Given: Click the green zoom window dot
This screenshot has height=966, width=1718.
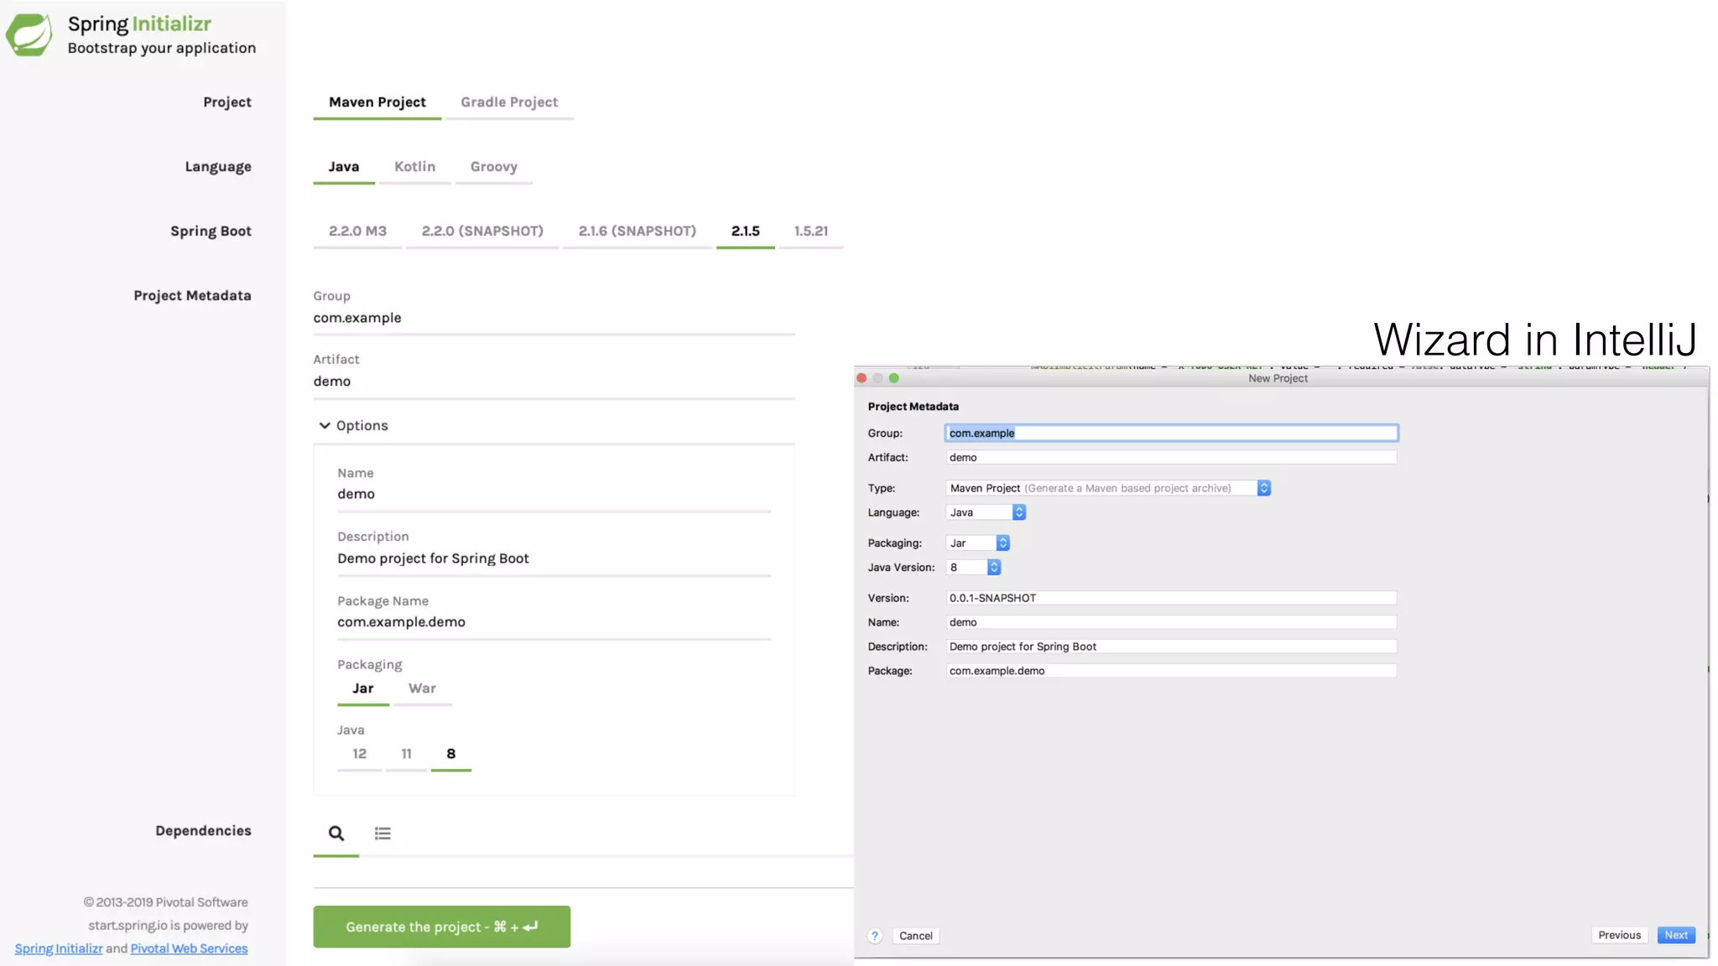Looking at the screenshot, I should pos(894,378).
